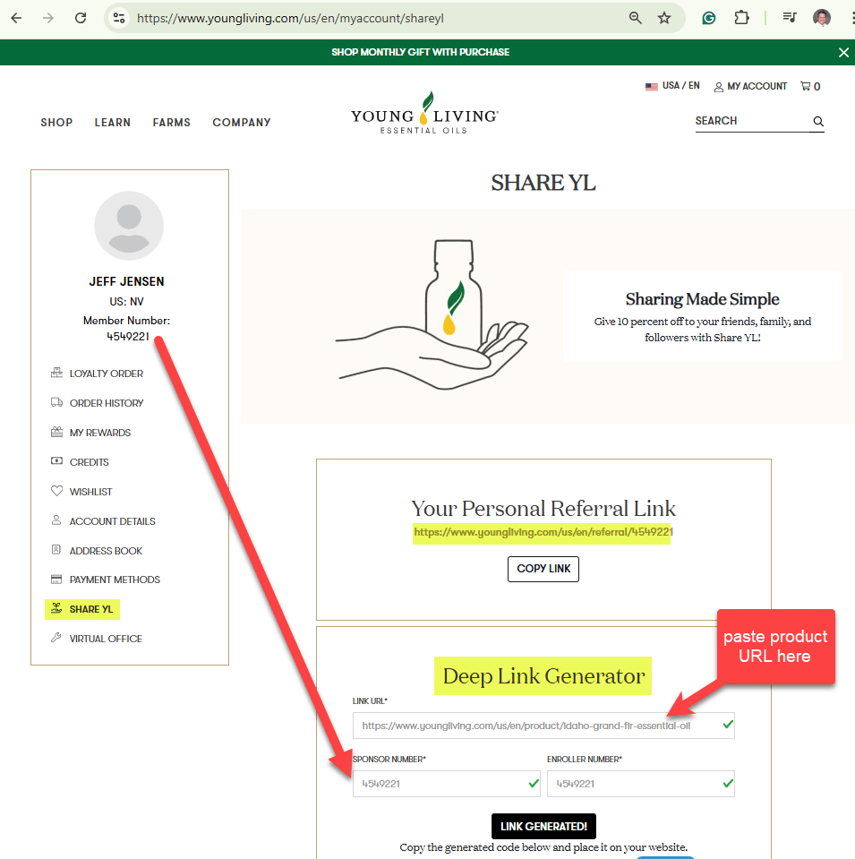855x859 pixels.
Task: Click the COPY LINK button
Action: tap(543, 569)
